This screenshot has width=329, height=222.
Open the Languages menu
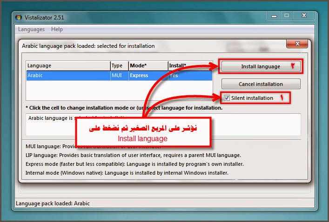pyautogui.click(x=31, y=29)
